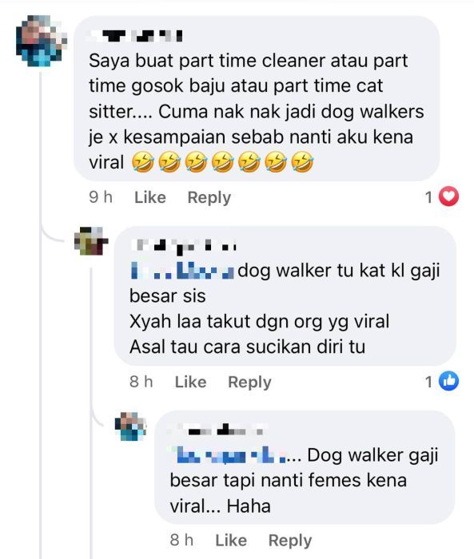The image size is (474, 559).
Task: Reply to the 'gaji besar sis' comment
Action: [x=249, y=383]
